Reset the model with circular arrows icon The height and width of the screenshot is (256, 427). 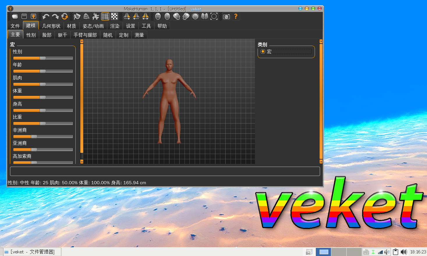click(65, 17)
